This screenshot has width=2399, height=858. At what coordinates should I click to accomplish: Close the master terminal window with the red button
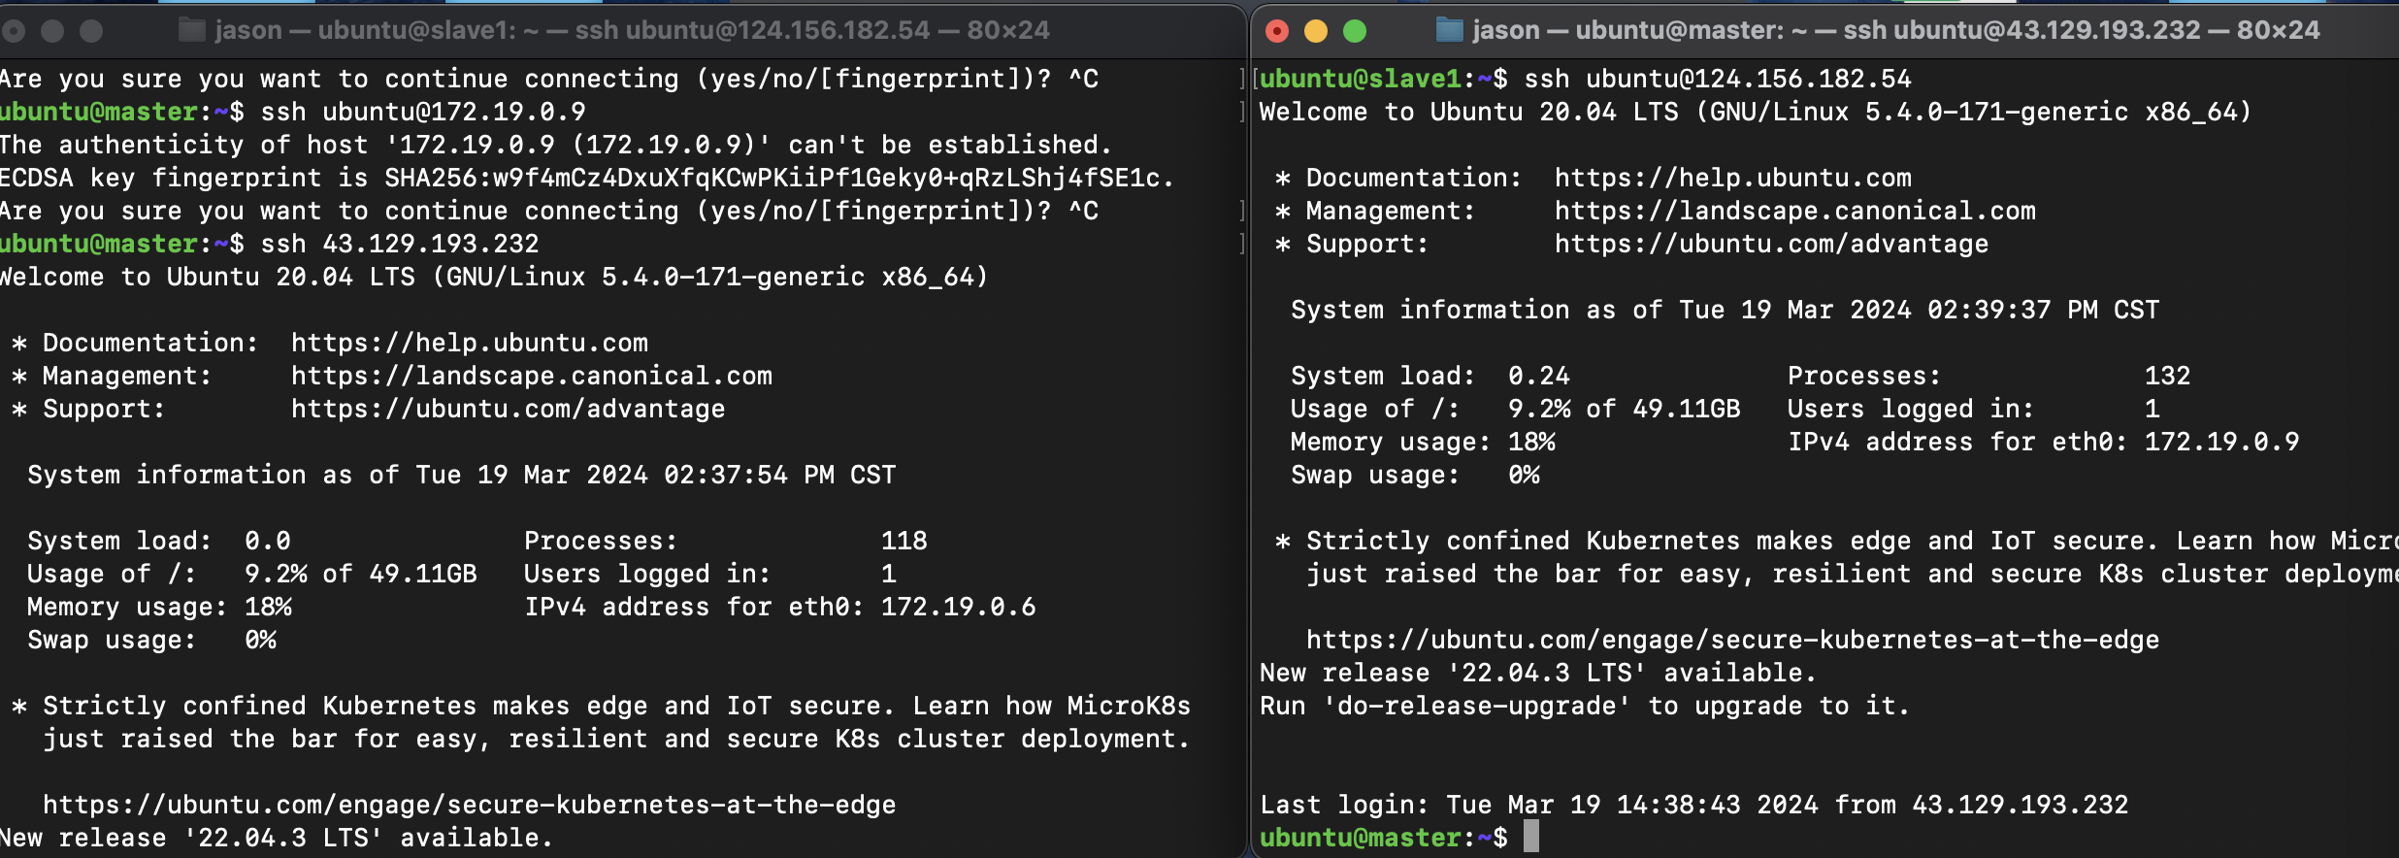click(x=1277, y=31)
